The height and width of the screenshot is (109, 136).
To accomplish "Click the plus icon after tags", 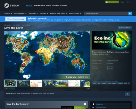I will coord(129,83).
